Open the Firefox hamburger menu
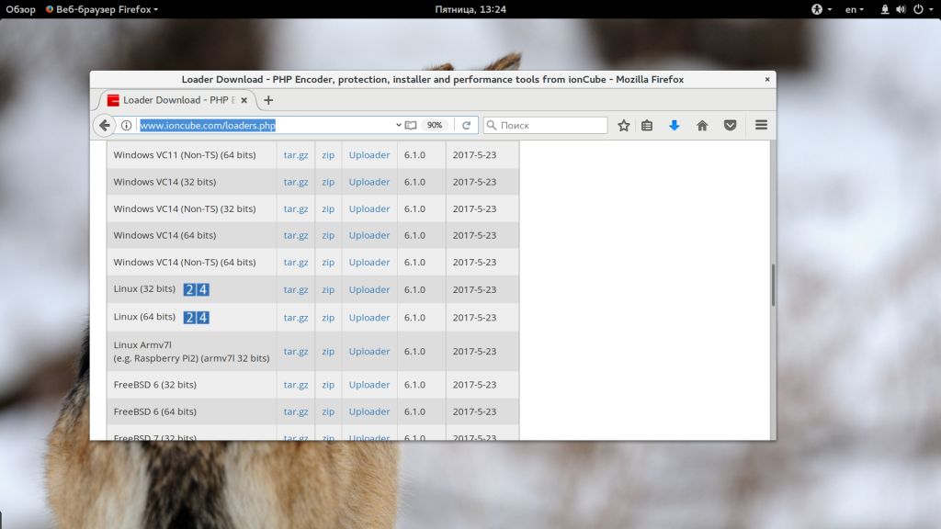Image resolution: width=941 pixels, height=529 pixels. 761,125
